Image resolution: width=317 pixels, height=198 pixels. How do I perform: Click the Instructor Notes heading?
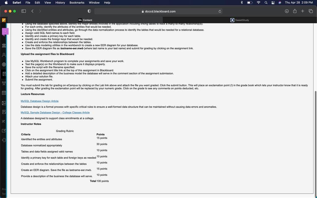pyautogui.click(x=31, y=124)
